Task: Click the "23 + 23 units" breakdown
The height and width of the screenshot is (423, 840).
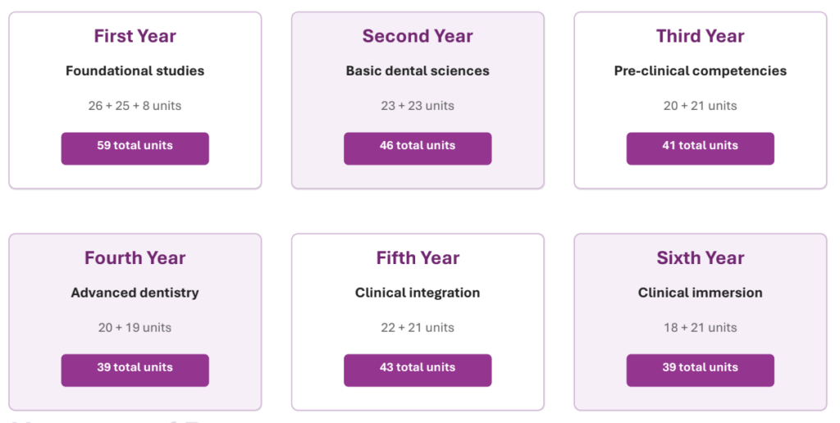Action: (x=418, y=106)
